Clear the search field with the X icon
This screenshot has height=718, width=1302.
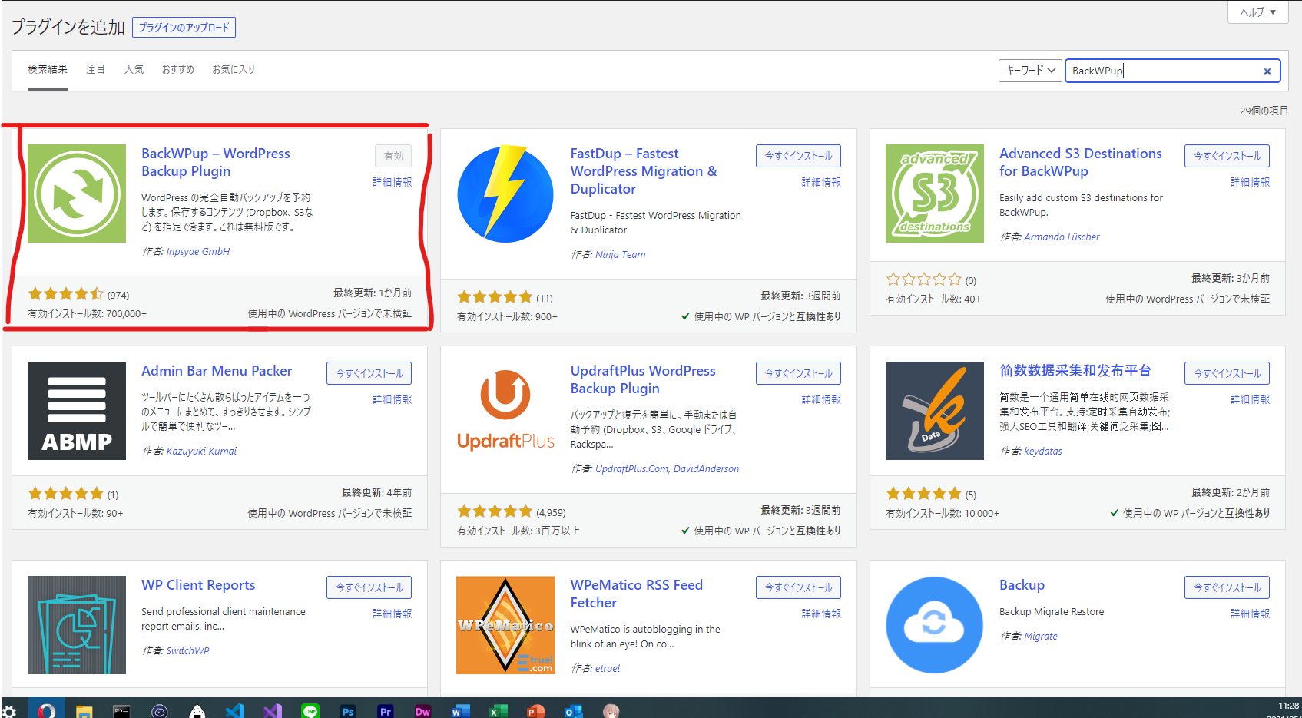(1267, 71)
